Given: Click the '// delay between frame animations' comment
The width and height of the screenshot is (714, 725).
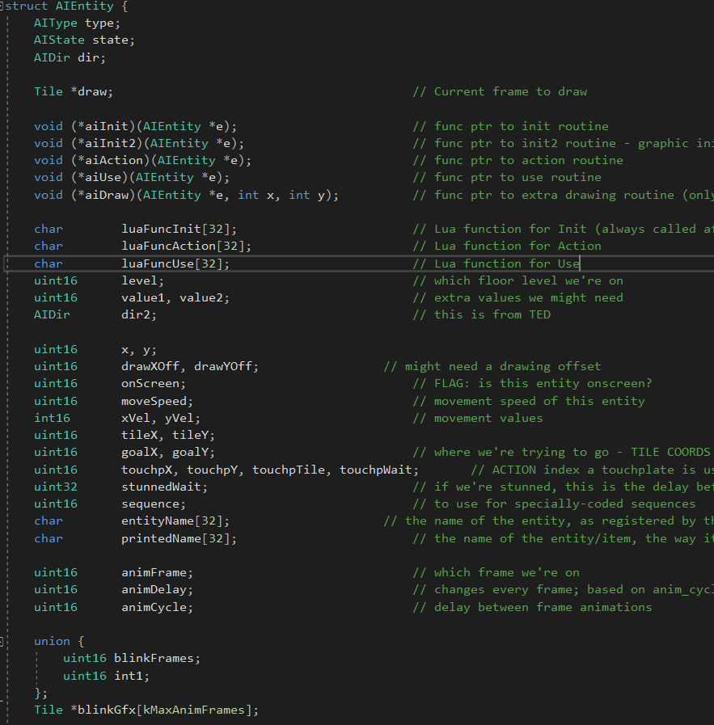Looking at the screenshot, I should coord(533,608).
